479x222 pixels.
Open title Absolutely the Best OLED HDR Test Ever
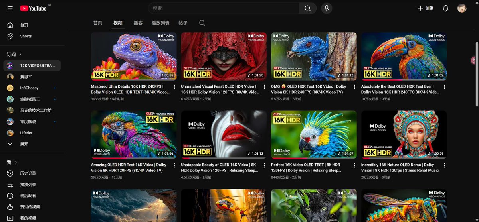click(x=400, y=89)
